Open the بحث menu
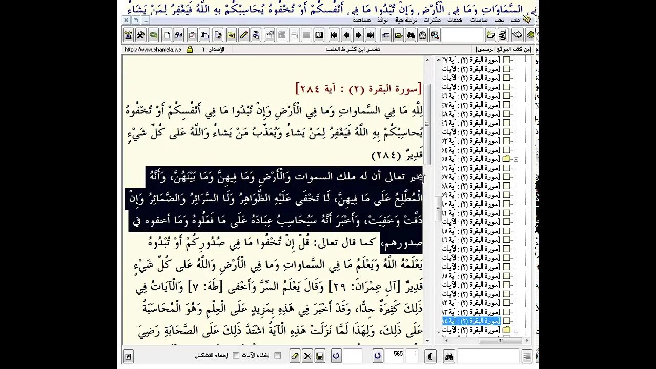This screenshot has height=369, width=656. pos(499,20)
